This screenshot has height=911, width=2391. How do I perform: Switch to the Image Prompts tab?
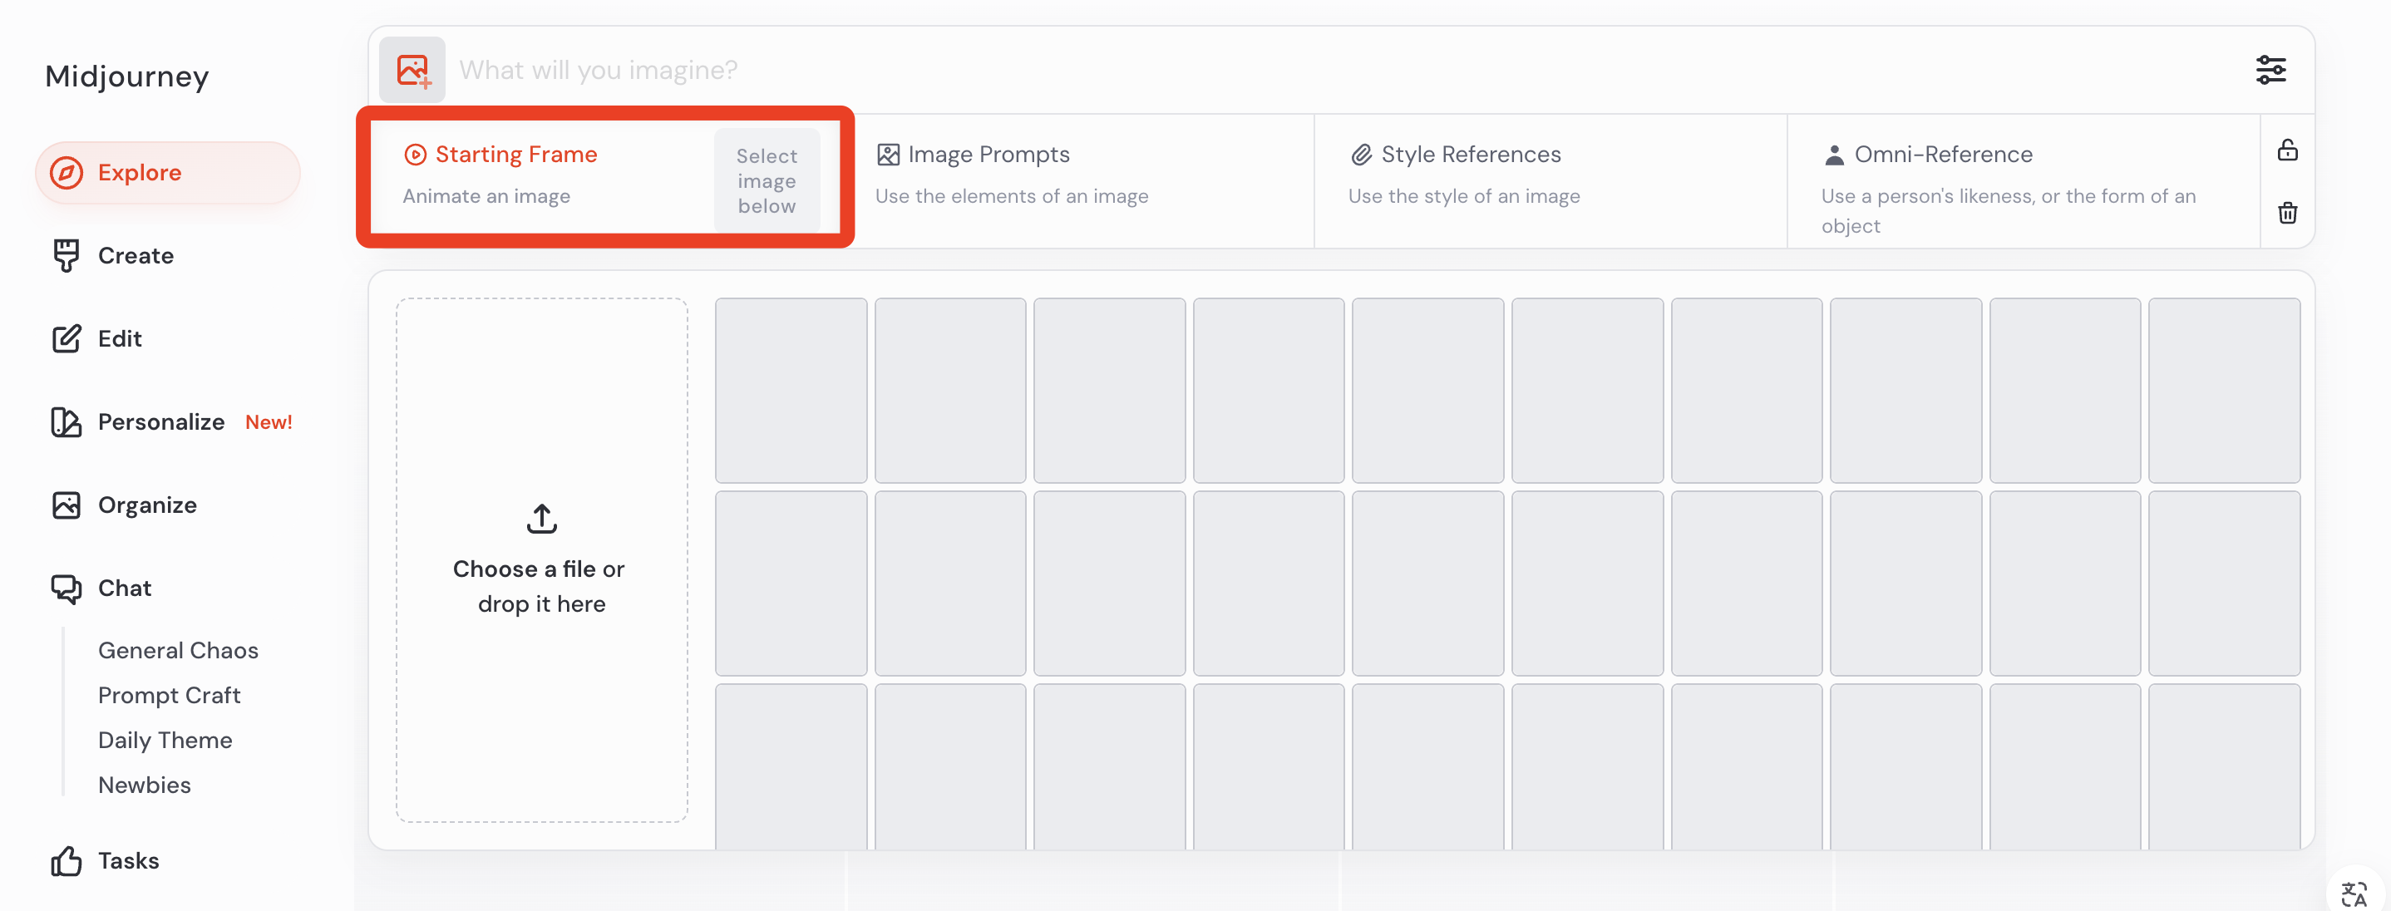point(1078,181)
